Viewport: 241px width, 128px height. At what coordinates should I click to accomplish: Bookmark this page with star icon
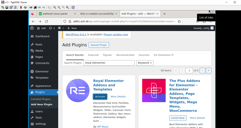click(x=179, y=21)
